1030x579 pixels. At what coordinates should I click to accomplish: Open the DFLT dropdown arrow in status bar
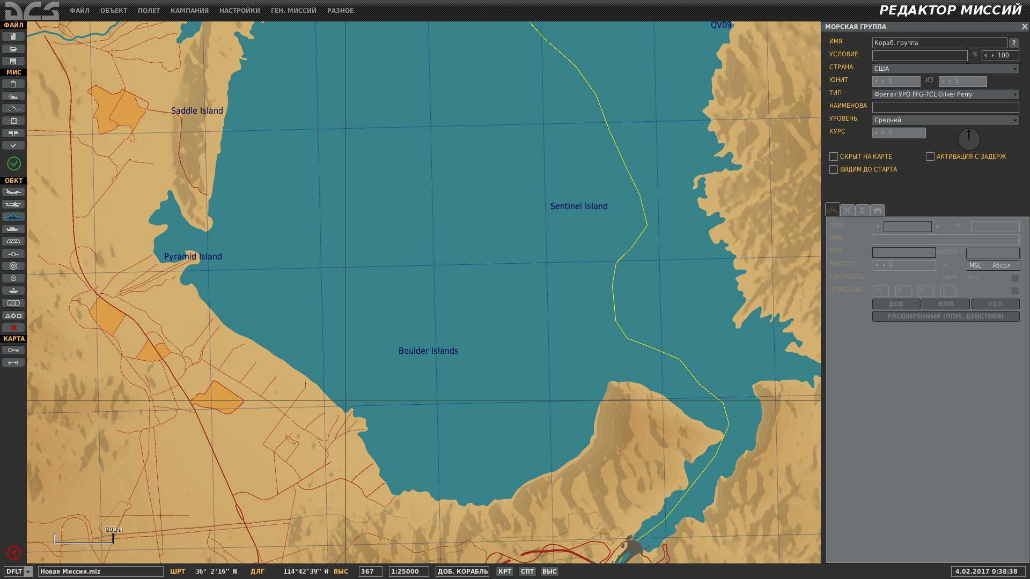28,572
